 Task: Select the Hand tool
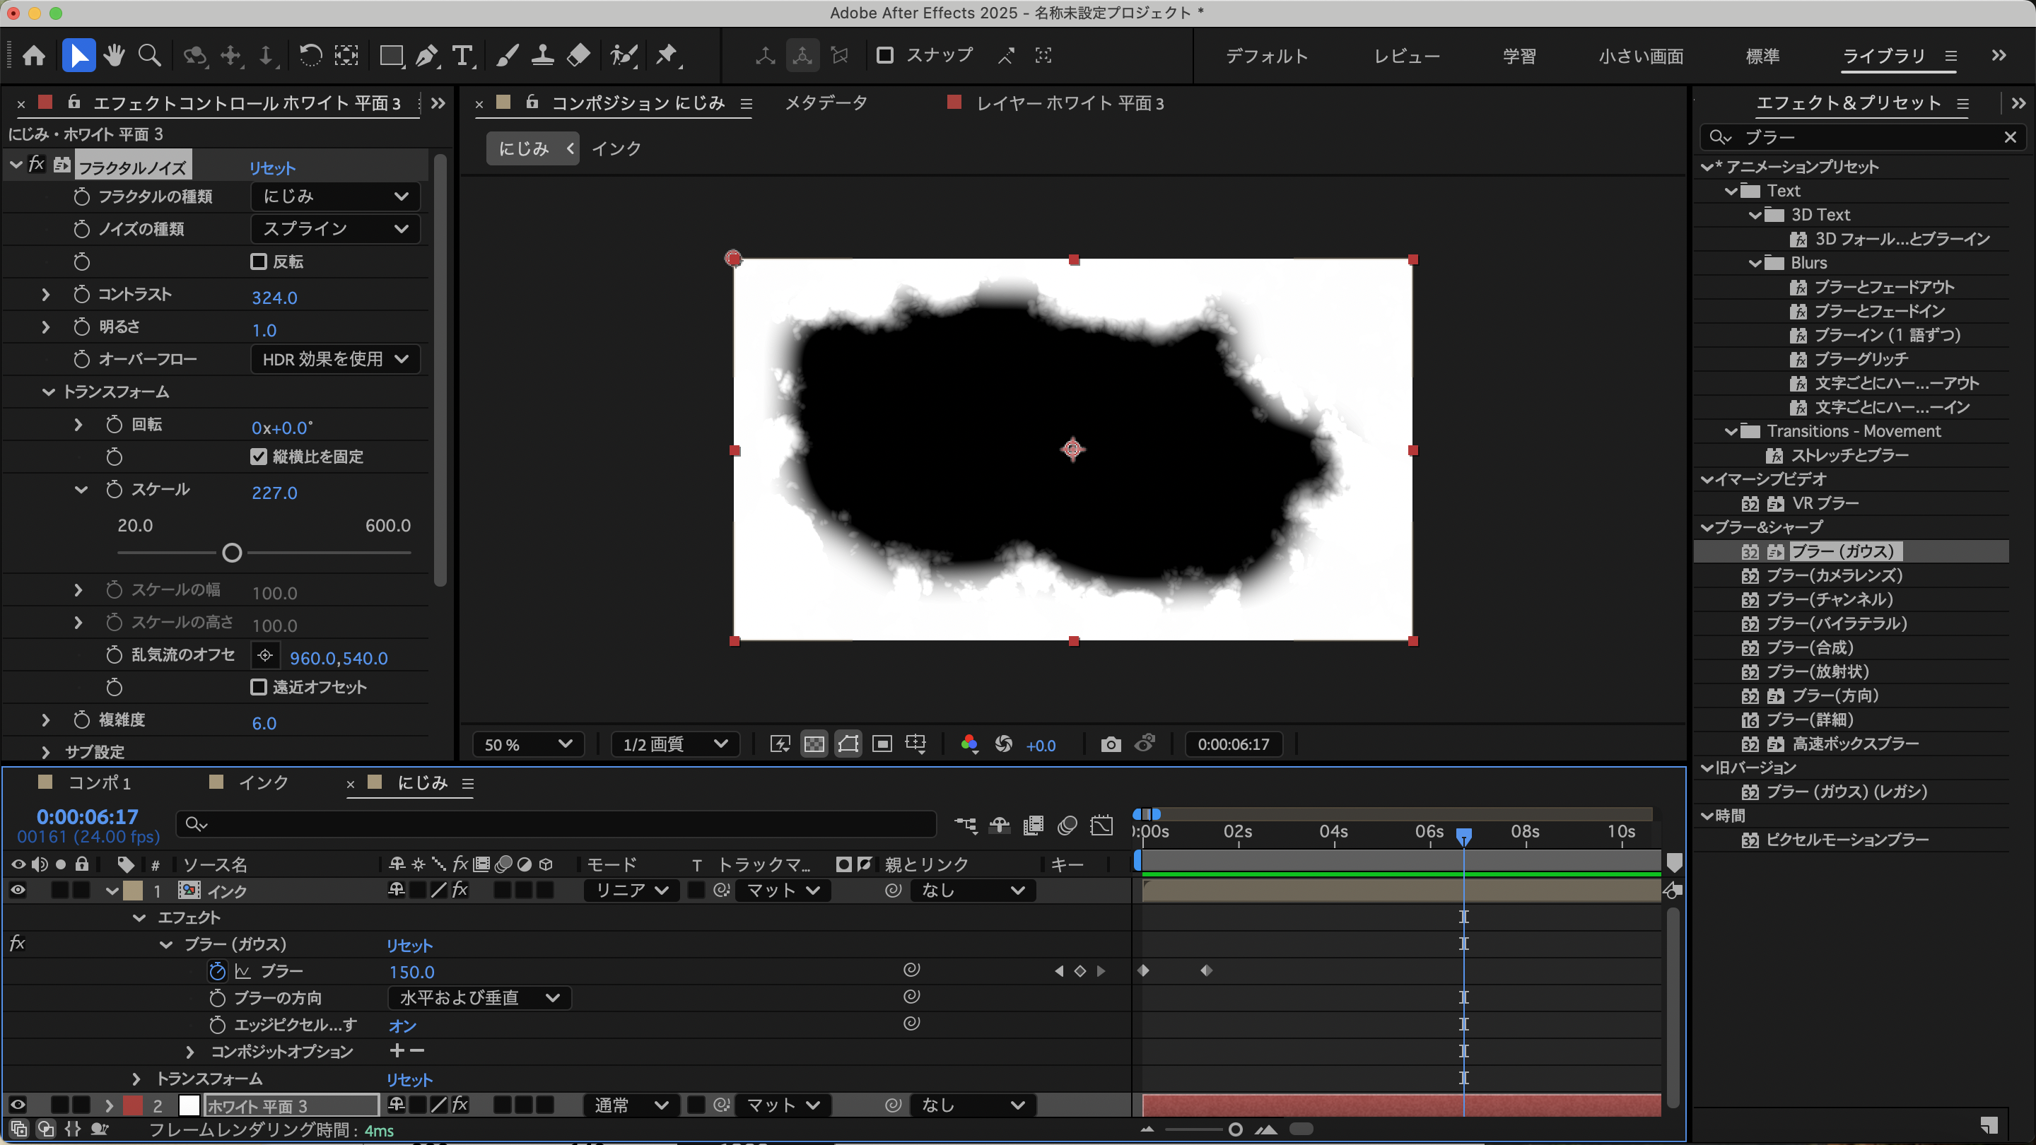(114, 55)
